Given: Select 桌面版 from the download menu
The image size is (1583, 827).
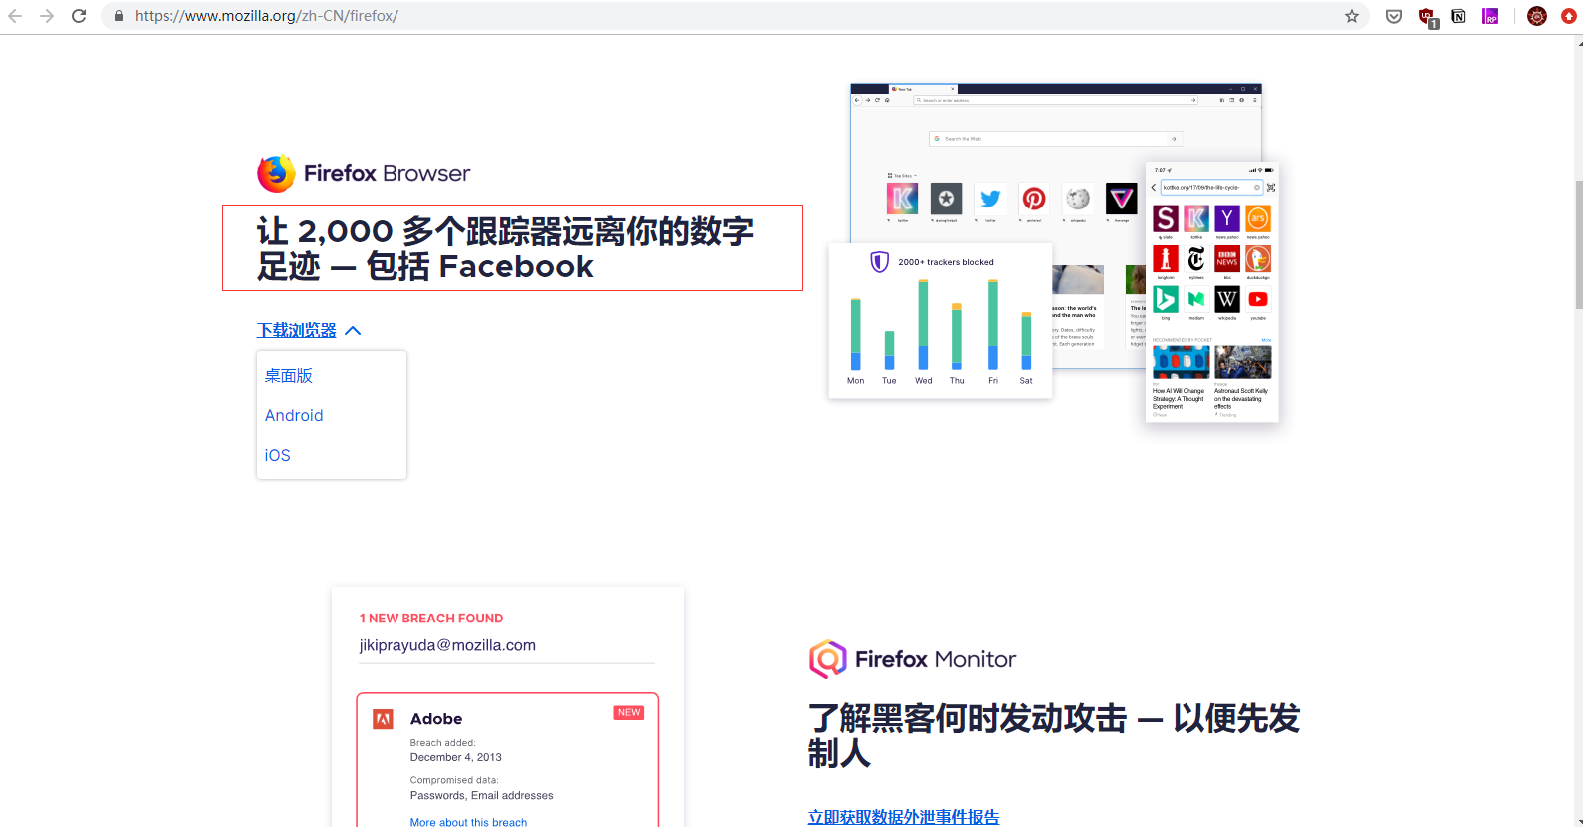Looking at the screenshot, I should pos(289,376).
